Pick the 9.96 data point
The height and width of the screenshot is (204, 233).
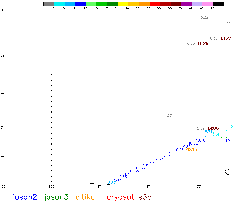click(x=153, y=162)
